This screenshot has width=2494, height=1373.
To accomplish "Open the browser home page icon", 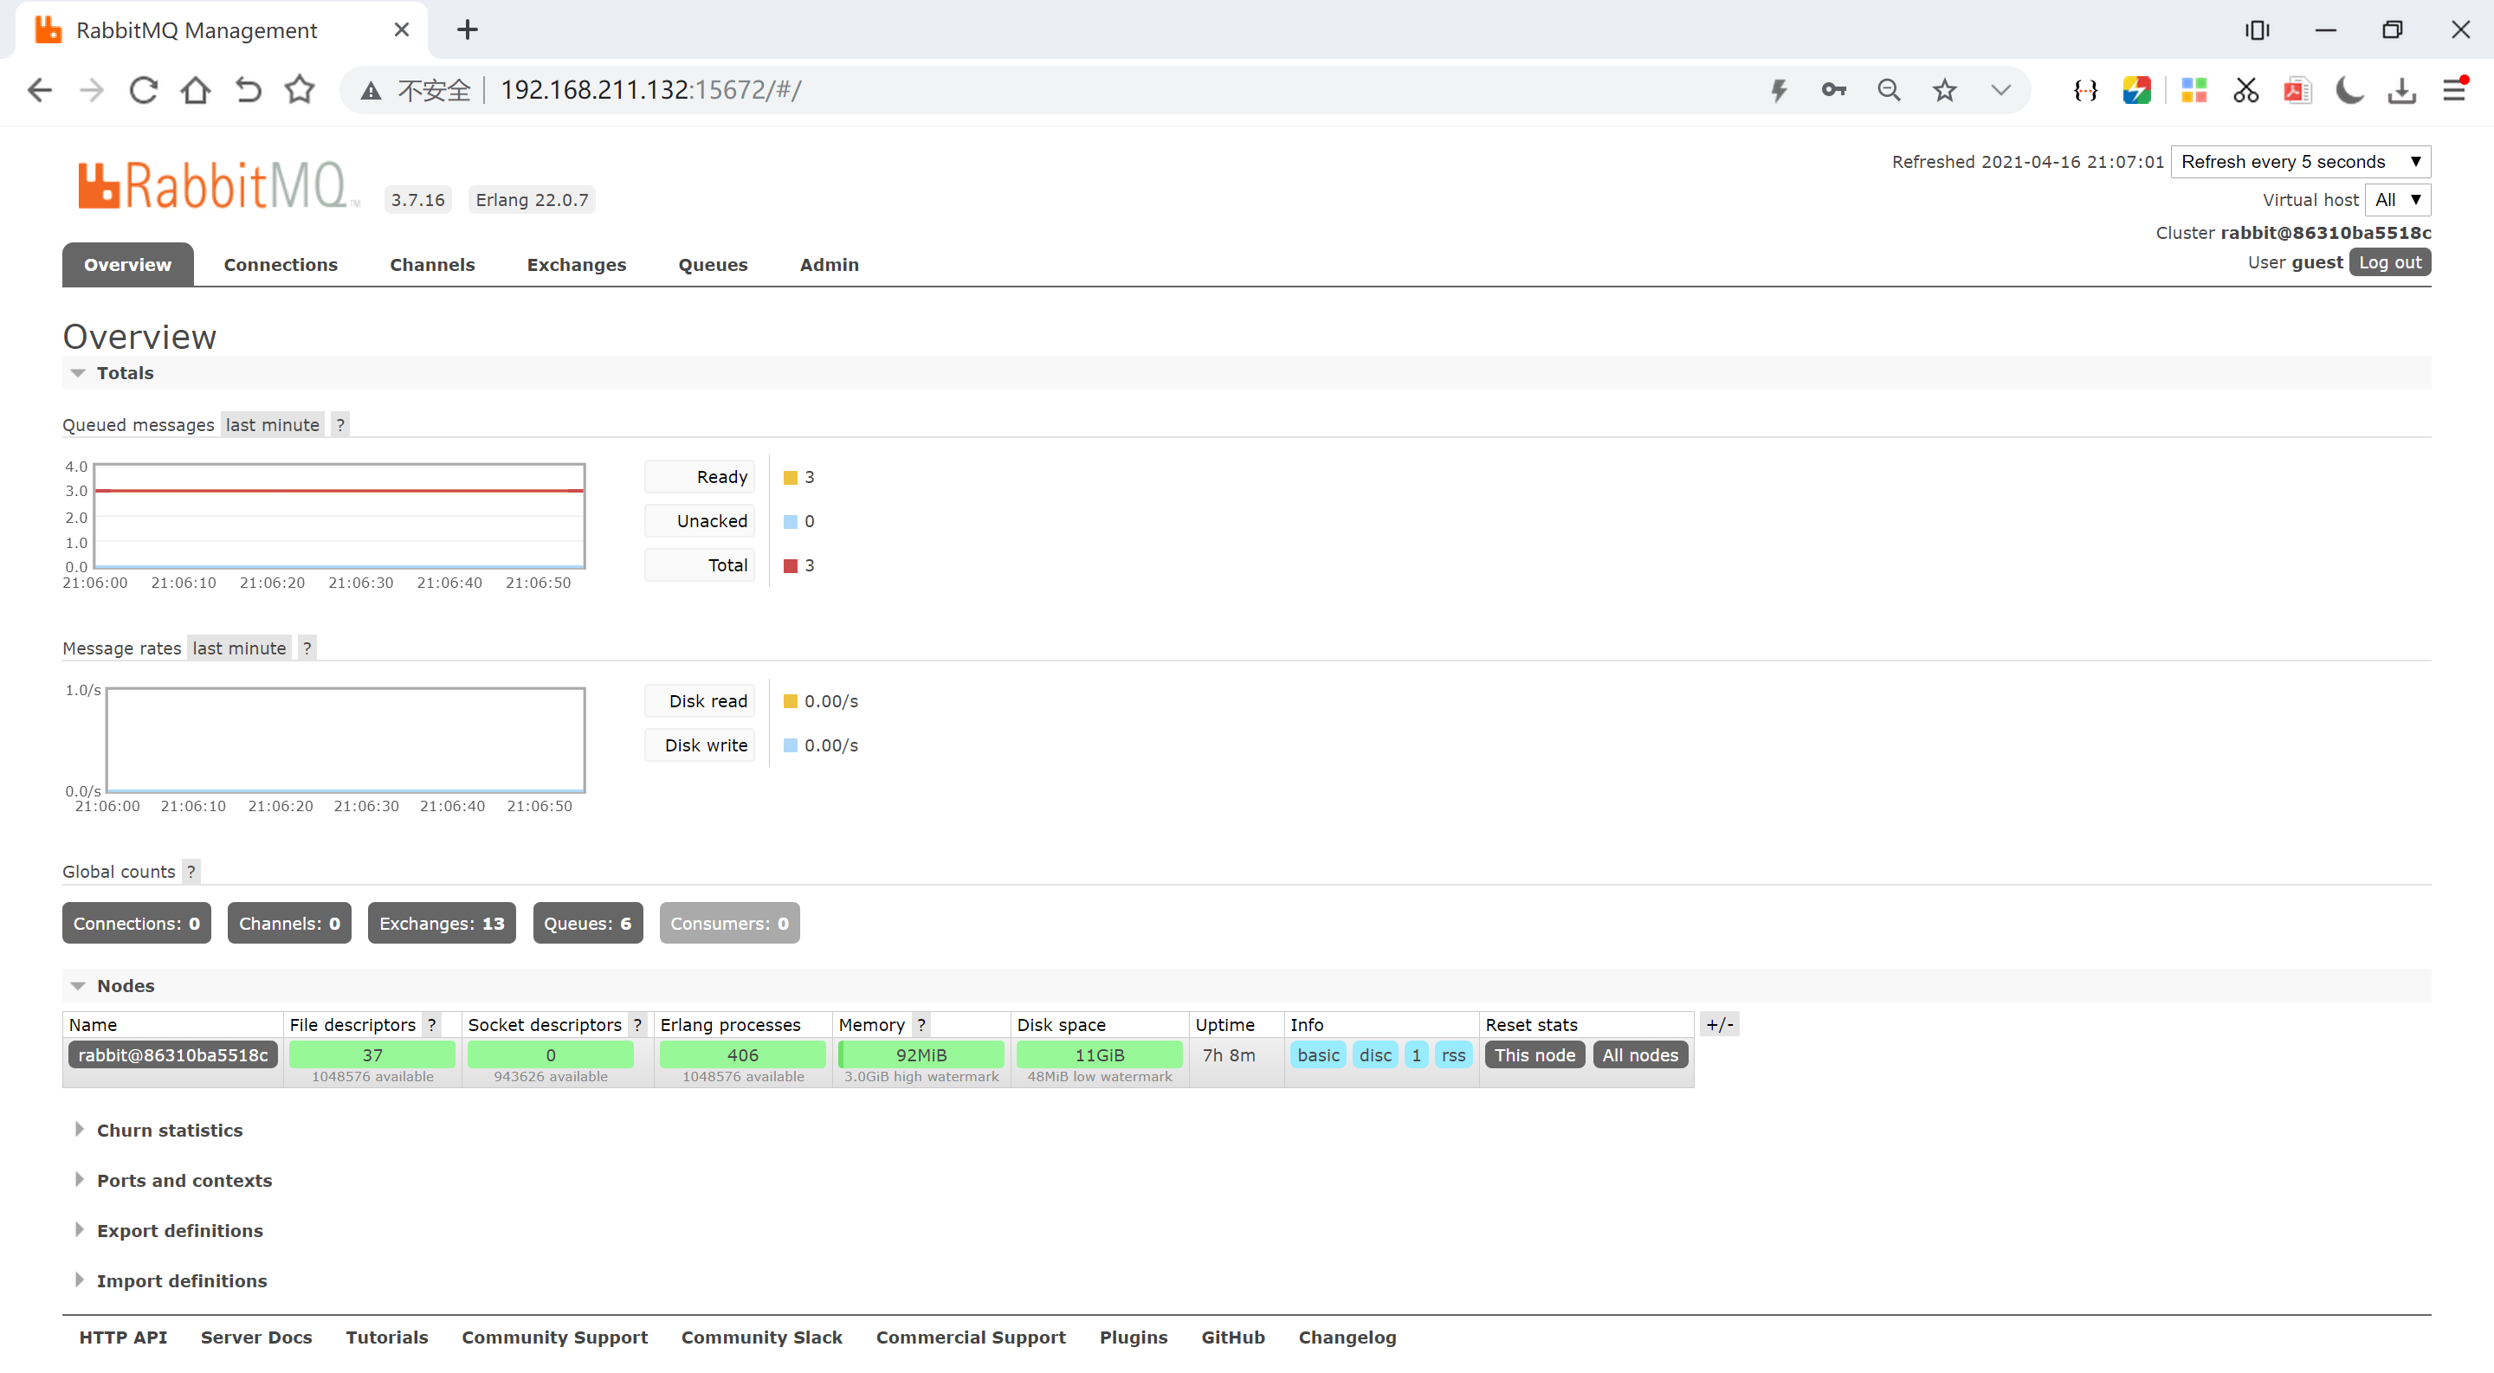I will click(x=196, y=90).
